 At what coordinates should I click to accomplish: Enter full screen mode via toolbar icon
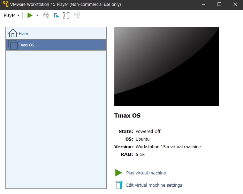coord(66,15)
